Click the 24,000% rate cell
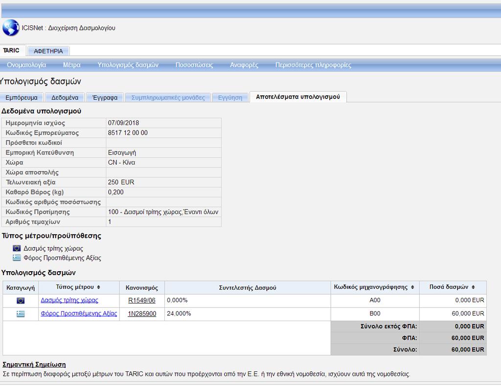 [x=248, y=314]
